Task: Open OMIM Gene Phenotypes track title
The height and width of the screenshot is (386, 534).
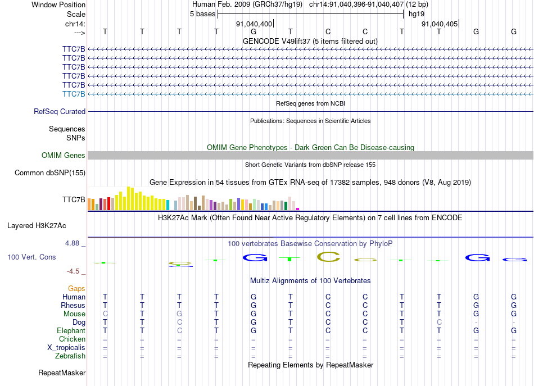Action: (310, 147)
